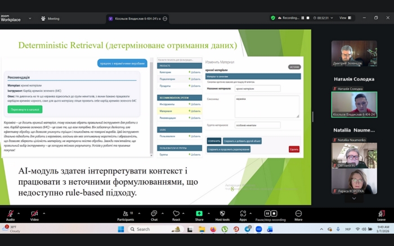394x246 pixels.
Task: Click the React heart icon
Action: (x=176, y=213)
